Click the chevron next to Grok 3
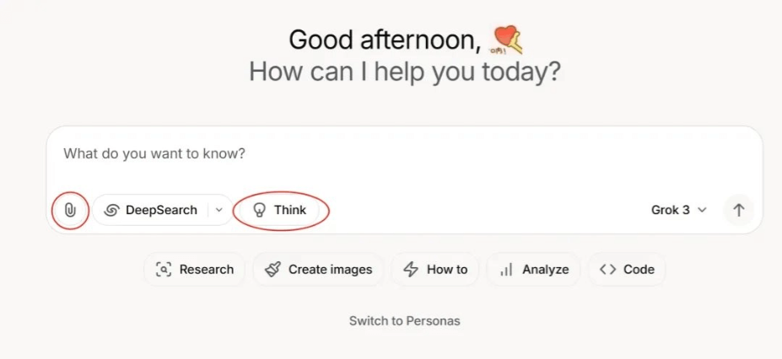The image size is (782, 359). click(x=702, y=210)
